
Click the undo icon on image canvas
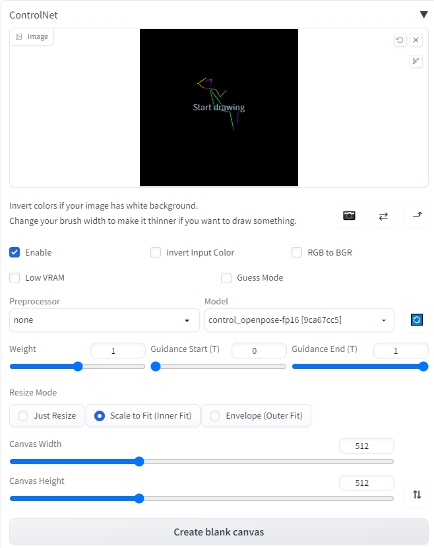coord(400,40)
